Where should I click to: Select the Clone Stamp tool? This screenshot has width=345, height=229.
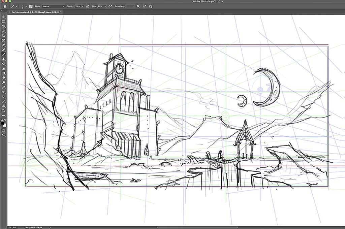pos(3,59)
